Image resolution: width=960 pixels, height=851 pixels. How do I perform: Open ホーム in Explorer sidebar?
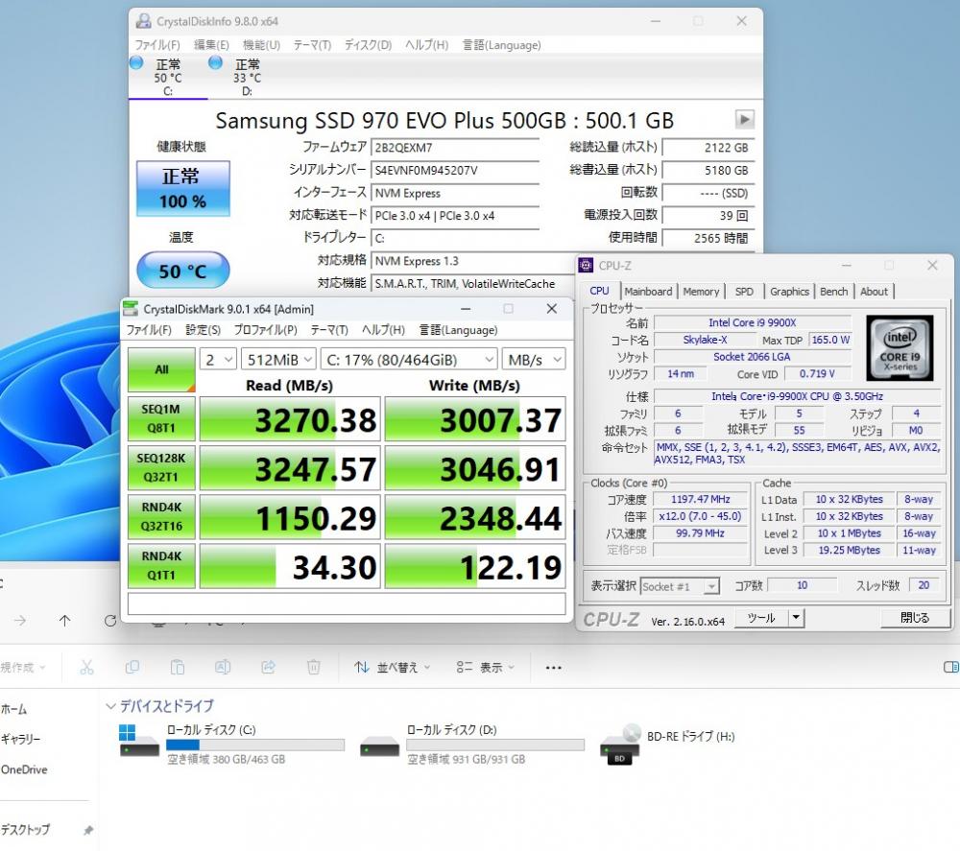click(x=14, y=709)
